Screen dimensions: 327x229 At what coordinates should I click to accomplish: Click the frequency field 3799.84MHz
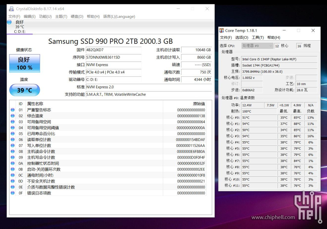click(279, 71)
